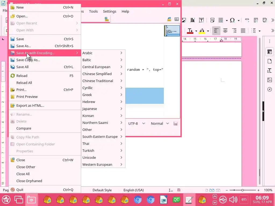Apply the yellow highlighting color swatch
Image resolution: width=275 pixels, height=206 pixels.
[x=202, y=31]
